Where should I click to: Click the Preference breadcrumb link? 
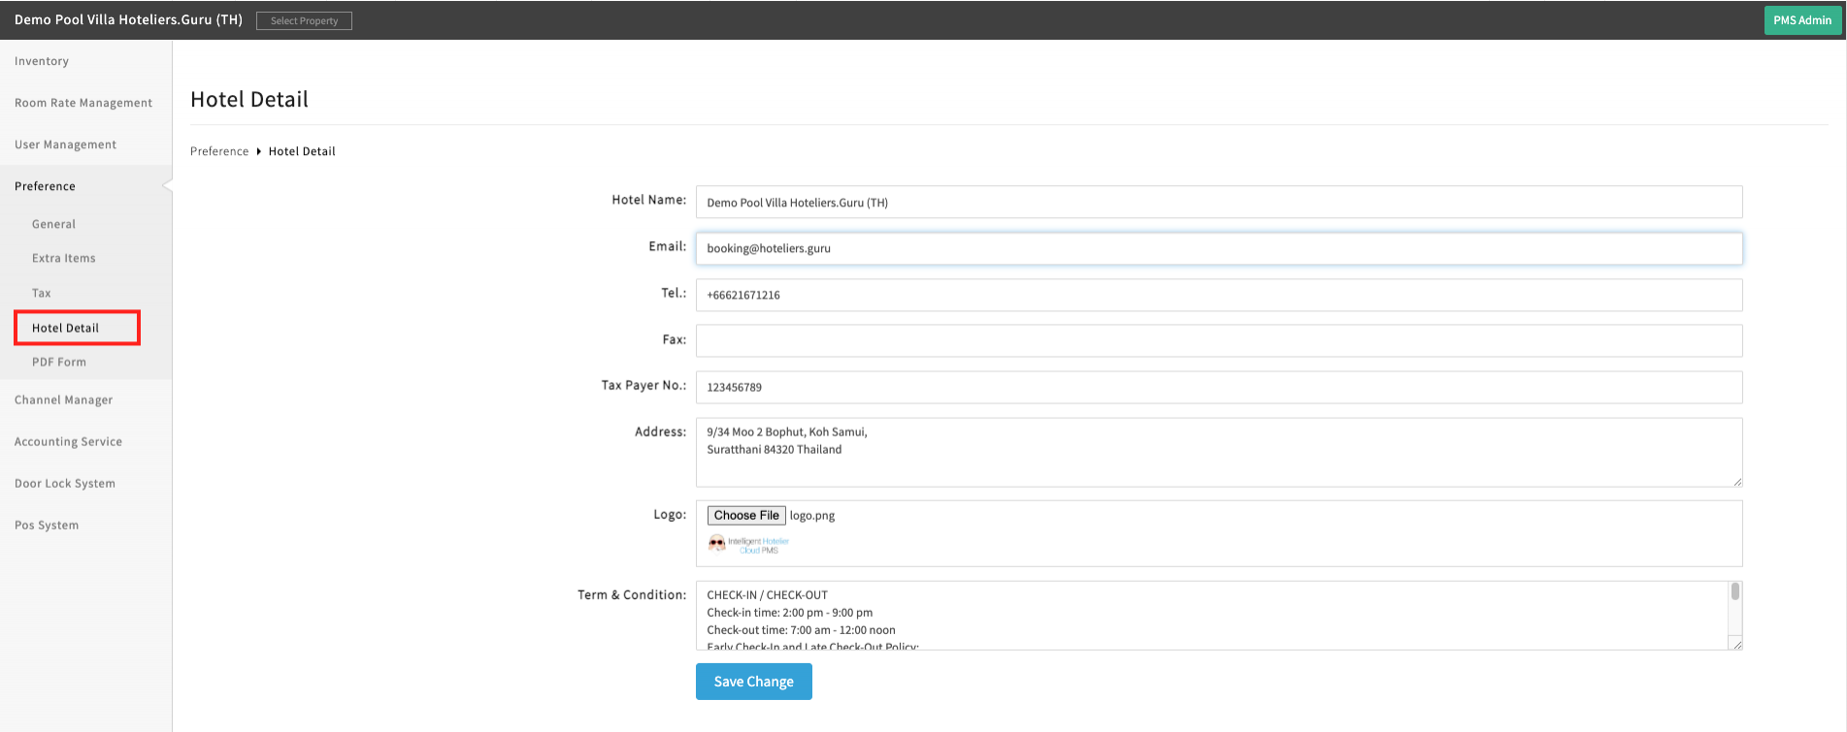[x=219, y=151]
